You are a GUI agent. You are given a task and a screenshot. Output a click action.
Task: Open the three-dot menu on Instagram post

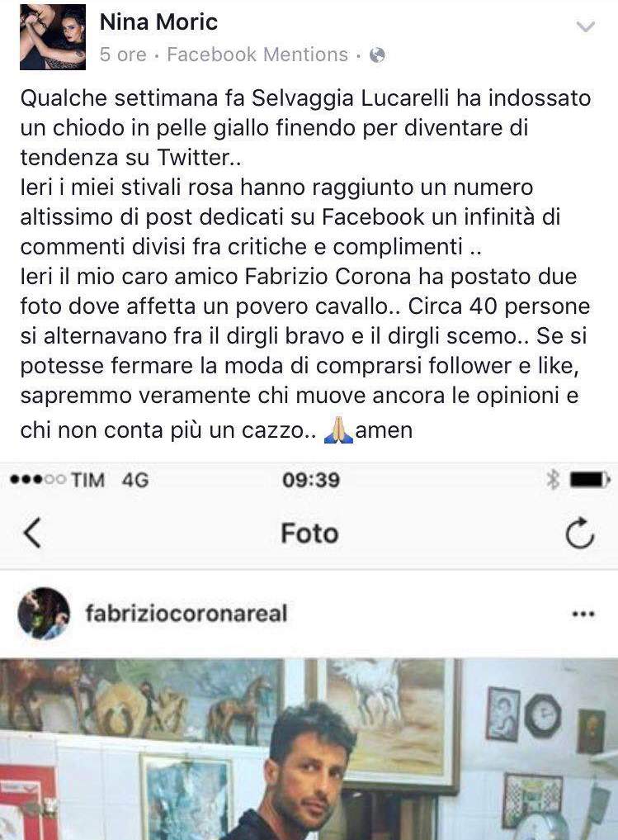583,614
